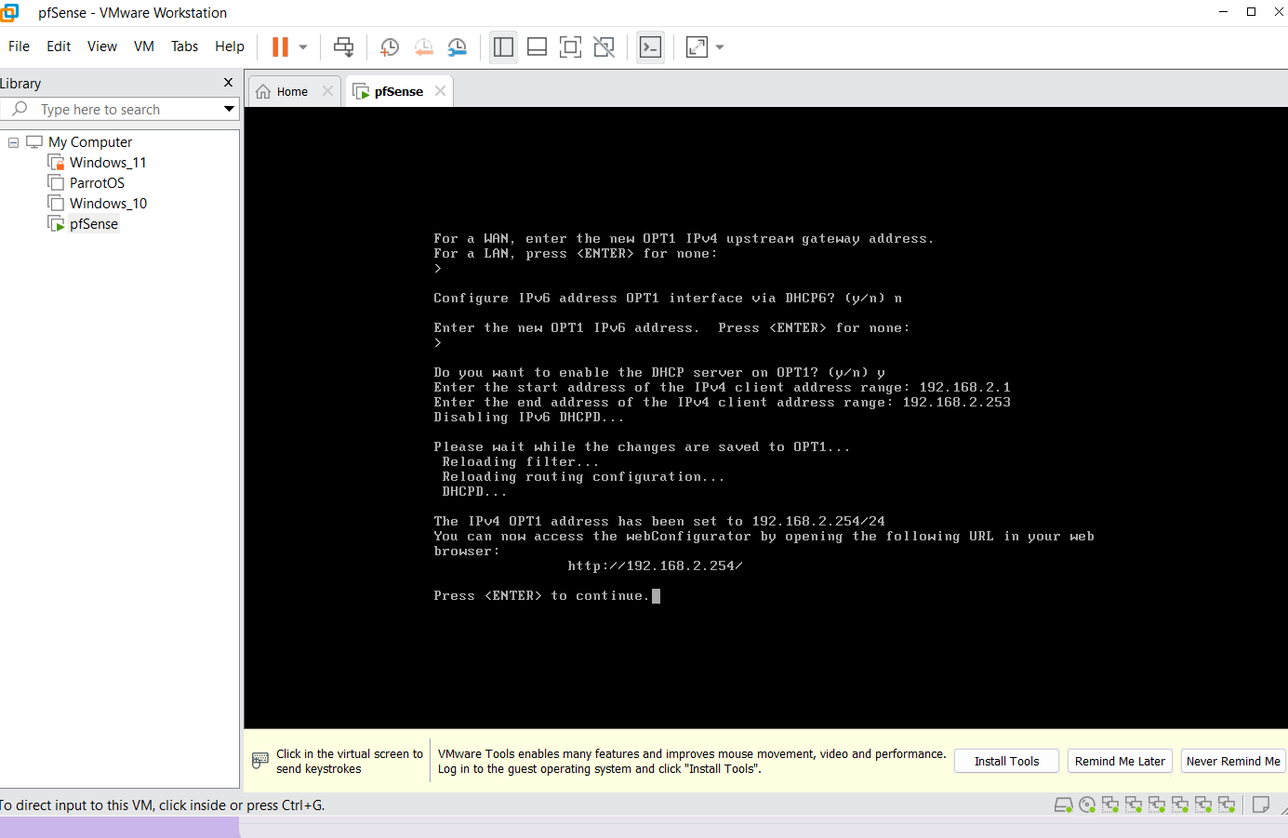Open the Edit menu
This screenshot has height=838, width=1288.
click(59, 47)
